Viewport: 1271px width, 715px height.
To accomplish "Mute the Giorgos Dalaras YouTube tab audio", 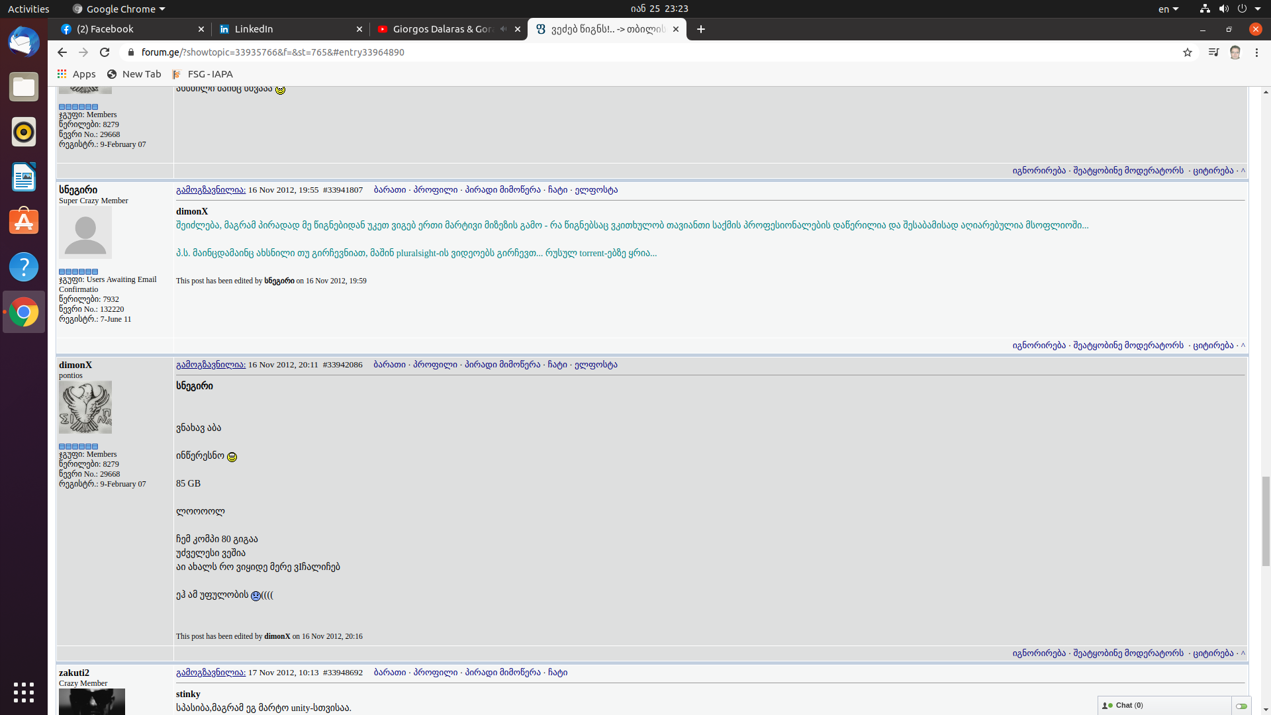I will [504, 29].
